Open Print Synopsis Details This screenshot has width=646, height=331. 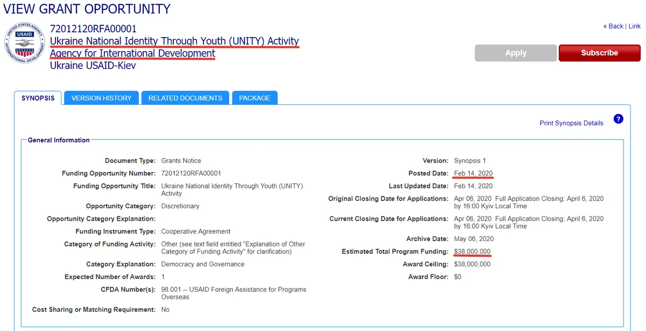click(571, 123)
